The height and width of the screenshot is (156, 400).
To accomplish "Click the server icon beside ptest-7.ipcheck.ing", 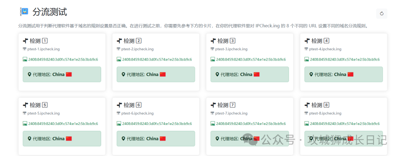I will pos(212,113).
